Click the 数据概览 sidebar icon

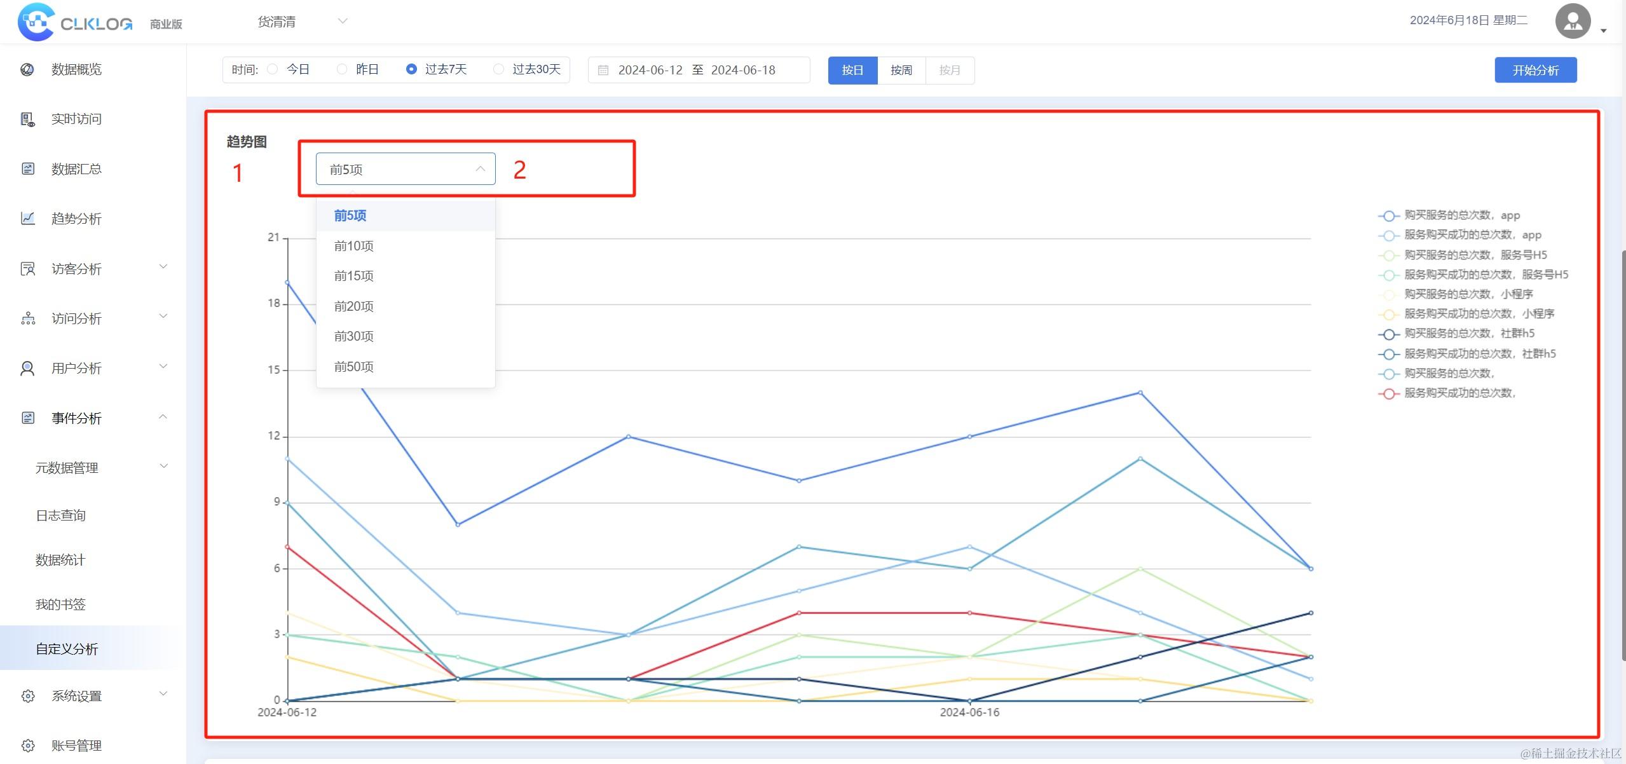pyautogui.click(x=27, y=69)
